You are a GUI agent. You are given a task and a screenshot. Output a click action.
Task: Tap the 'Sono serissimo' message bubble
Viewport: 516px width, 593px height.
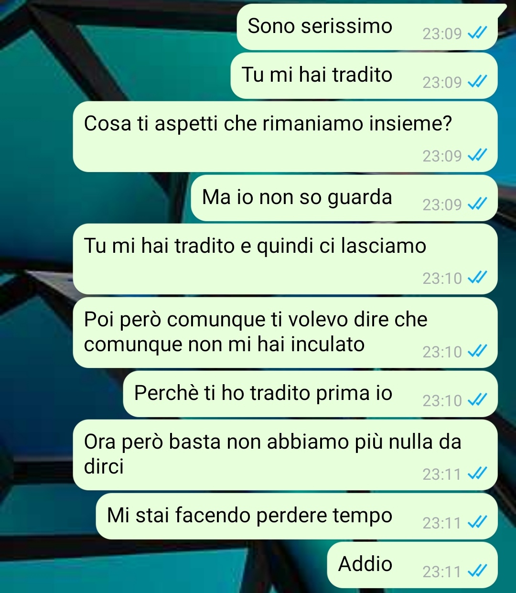(x=367, y=27)
